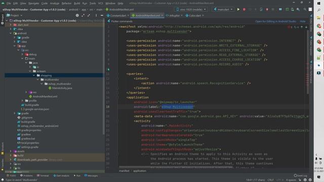Screen dimensions: 324x182
Task: Expand the dart_tool folder
Action: [11, 25]
